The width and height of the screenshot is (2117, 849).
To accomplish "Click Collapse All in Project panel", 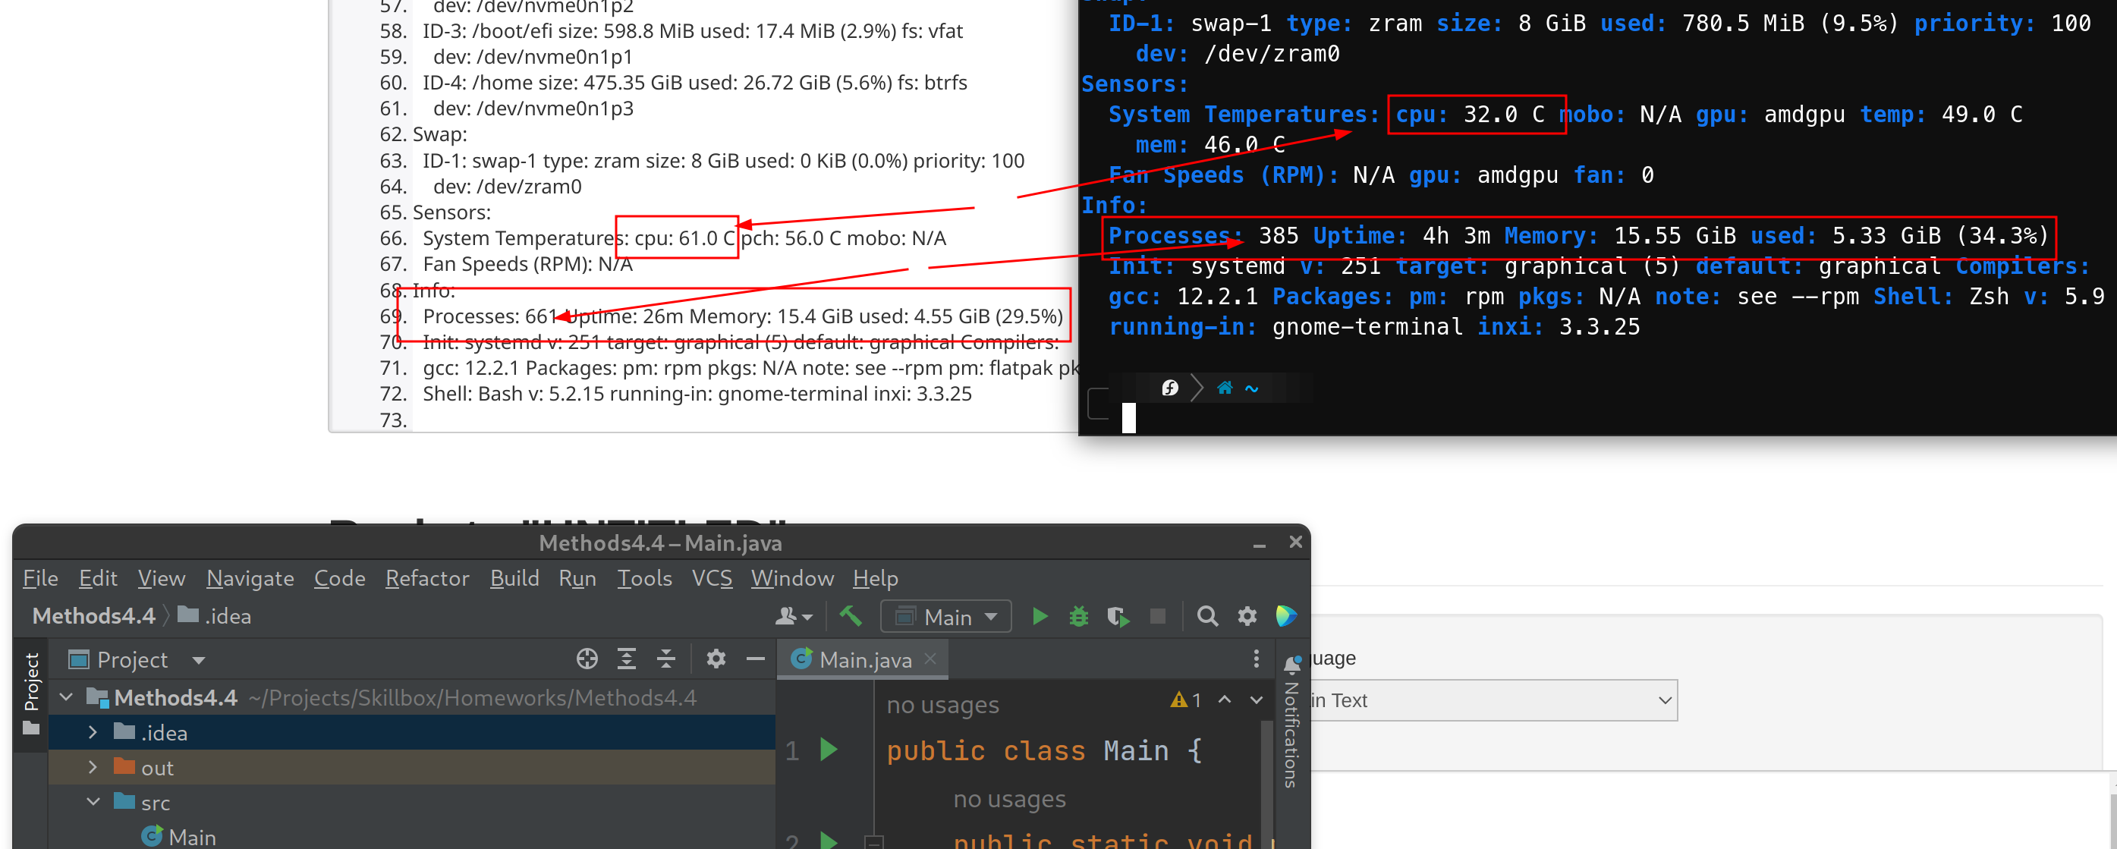I will [665, 659].
